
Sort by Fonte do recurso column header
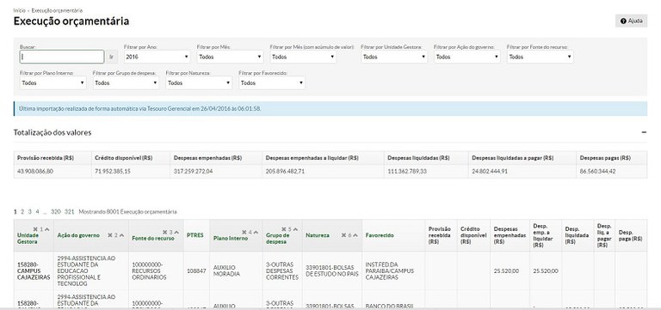[153, 238]
